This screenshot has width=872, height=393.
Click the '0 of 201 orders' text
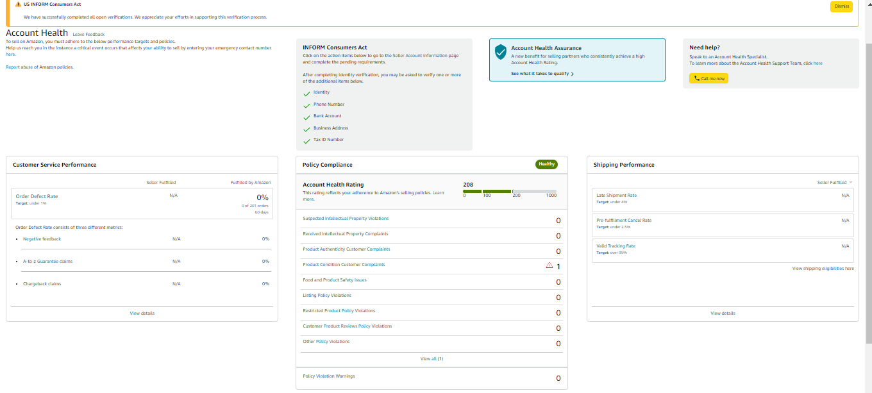coord(255,206)
